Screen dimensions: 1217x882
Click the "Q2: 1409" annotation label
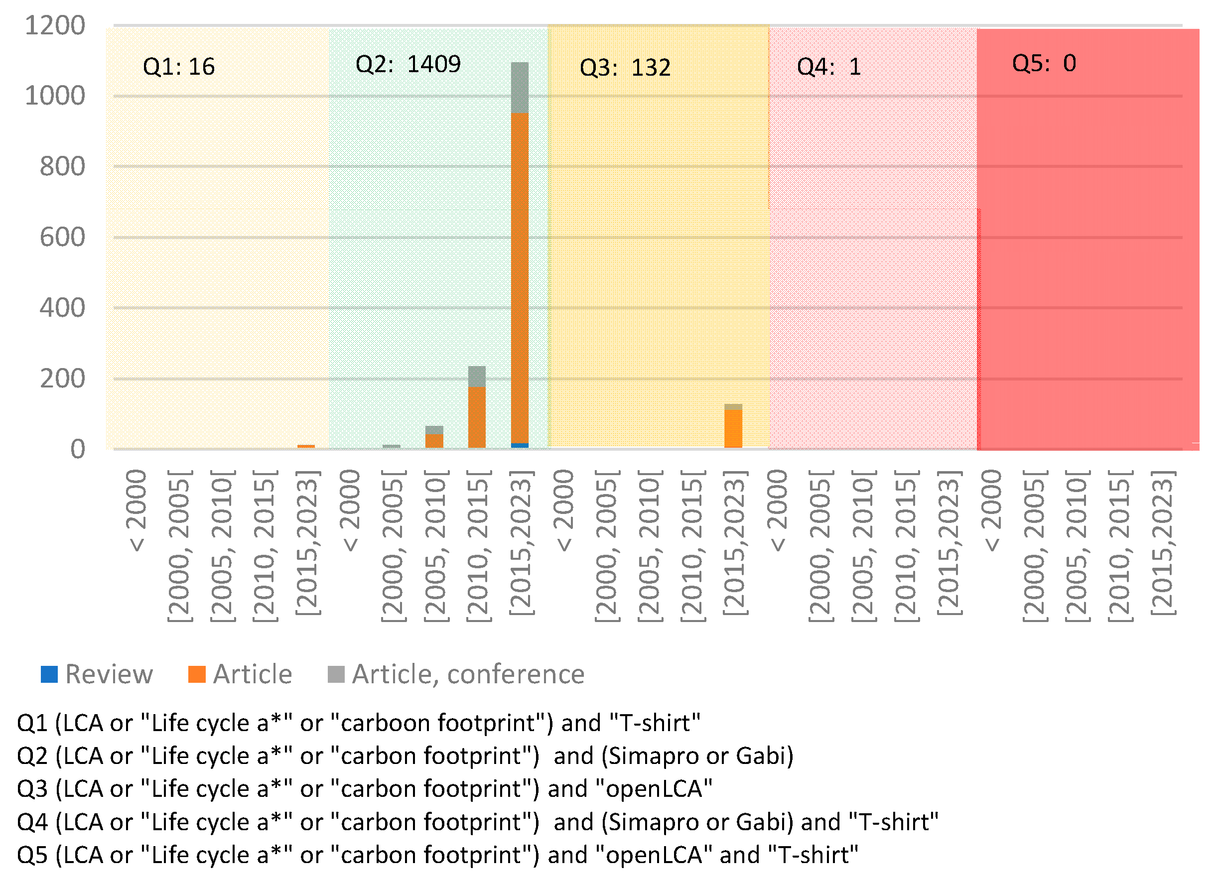(x=408, y=64)
